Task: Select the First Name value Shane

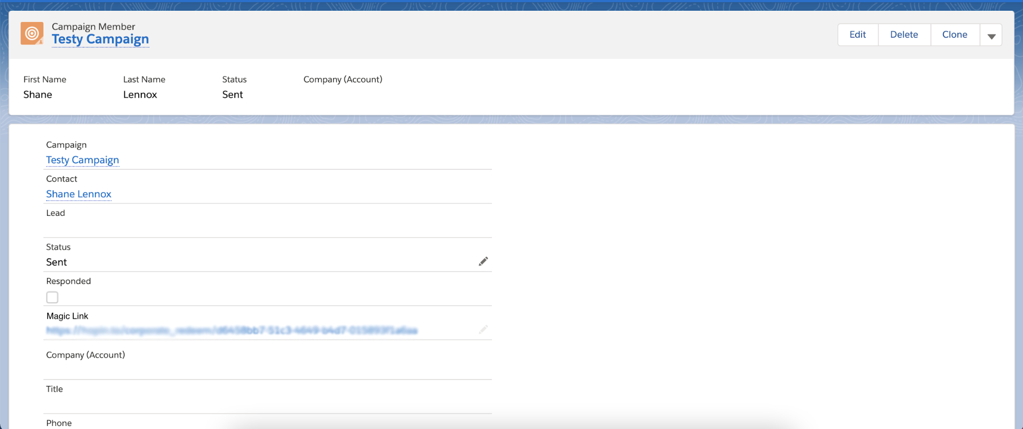Action: point(38,95)
